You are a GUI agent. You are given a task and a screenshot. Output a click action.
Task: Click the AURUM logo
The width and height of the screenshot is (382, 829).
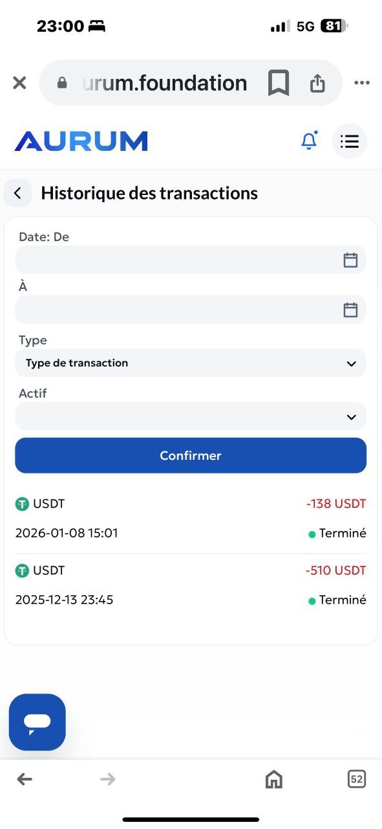[81, 140]
